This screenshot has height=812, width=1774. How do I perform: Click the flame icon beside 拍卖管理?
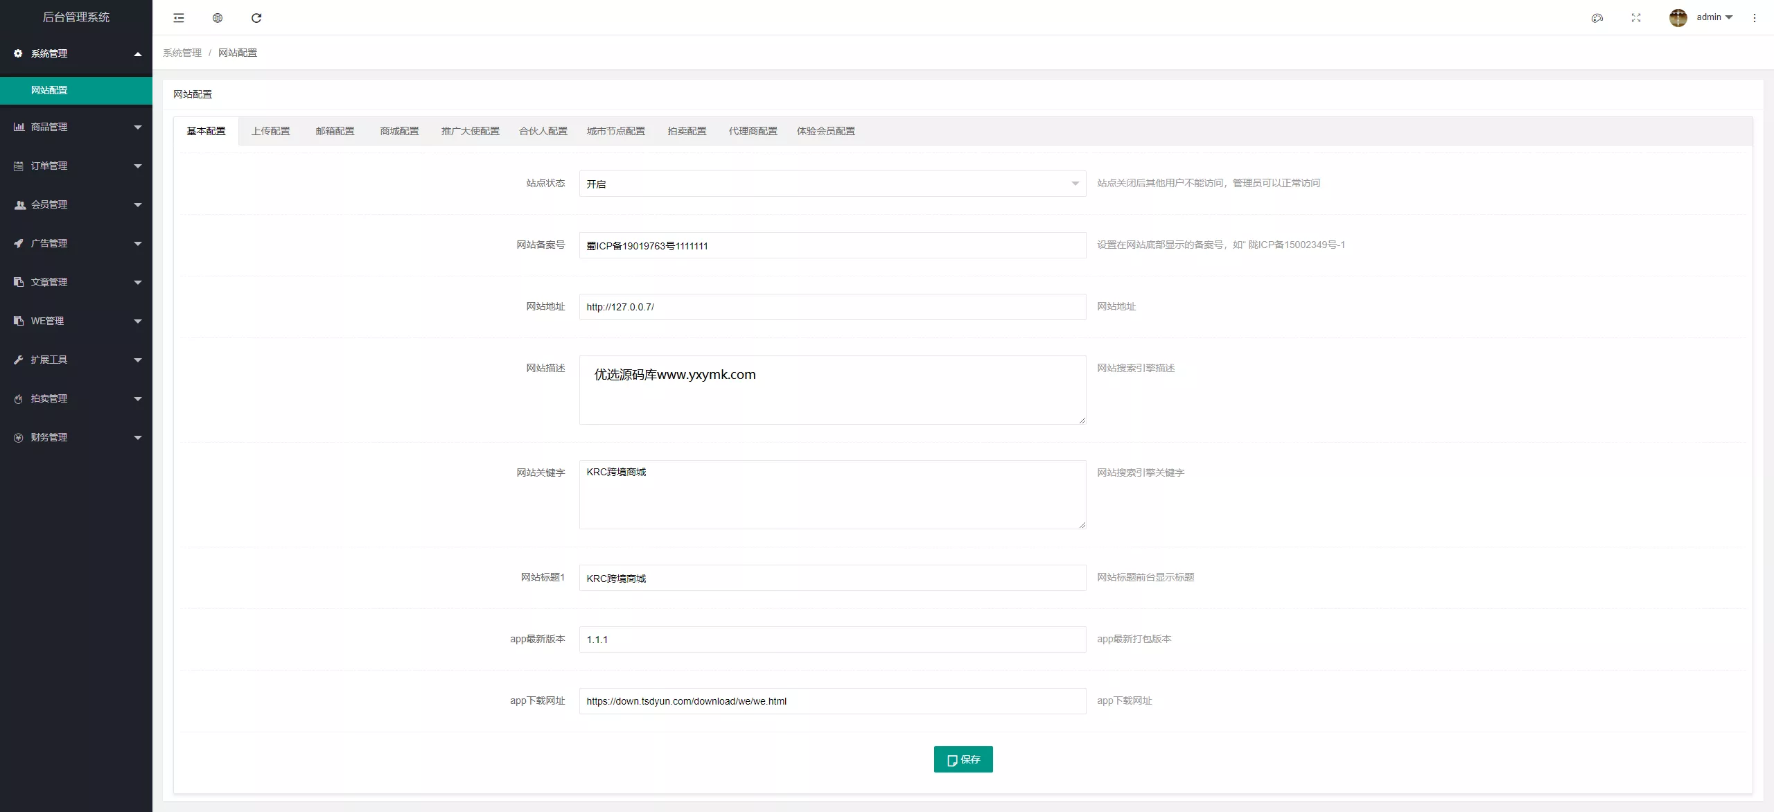(x=19, y=398)
